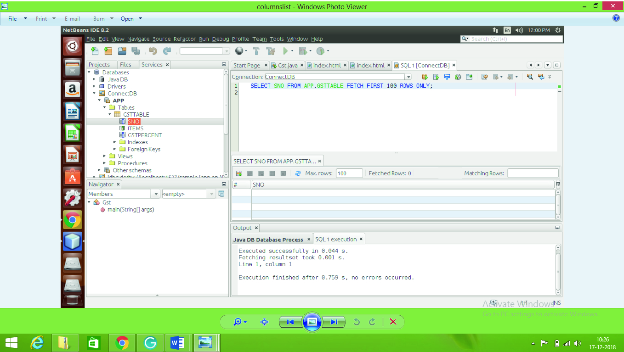Open the Refactor menu in NetBeans
This screenshot has width=624, height=352.
[x=185, y=39]
